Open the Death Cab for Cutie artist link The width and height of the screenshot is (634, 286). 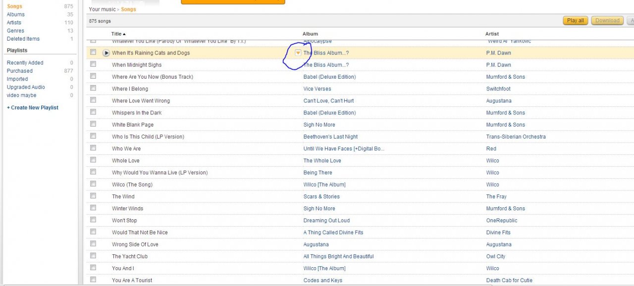point(509,281)
